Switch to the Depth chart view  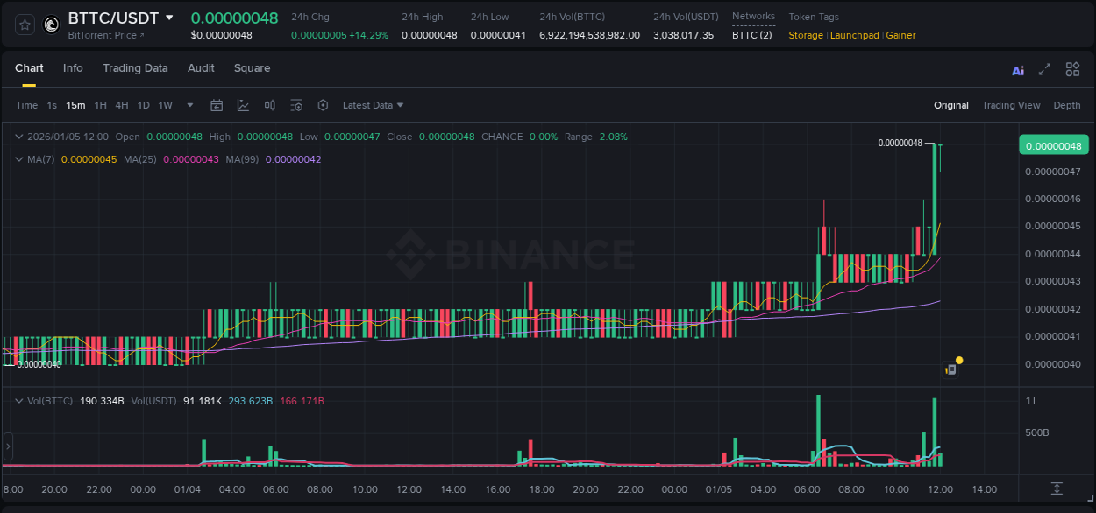[1066, 104]
